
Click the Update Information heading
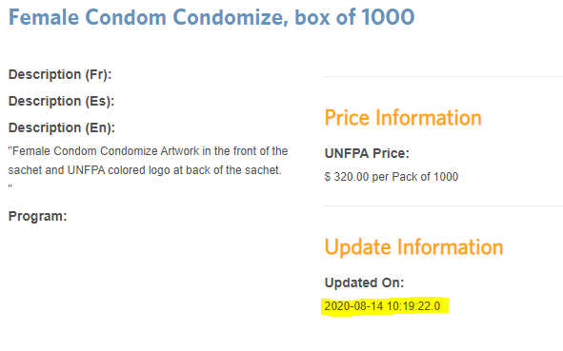click(413, 247)
